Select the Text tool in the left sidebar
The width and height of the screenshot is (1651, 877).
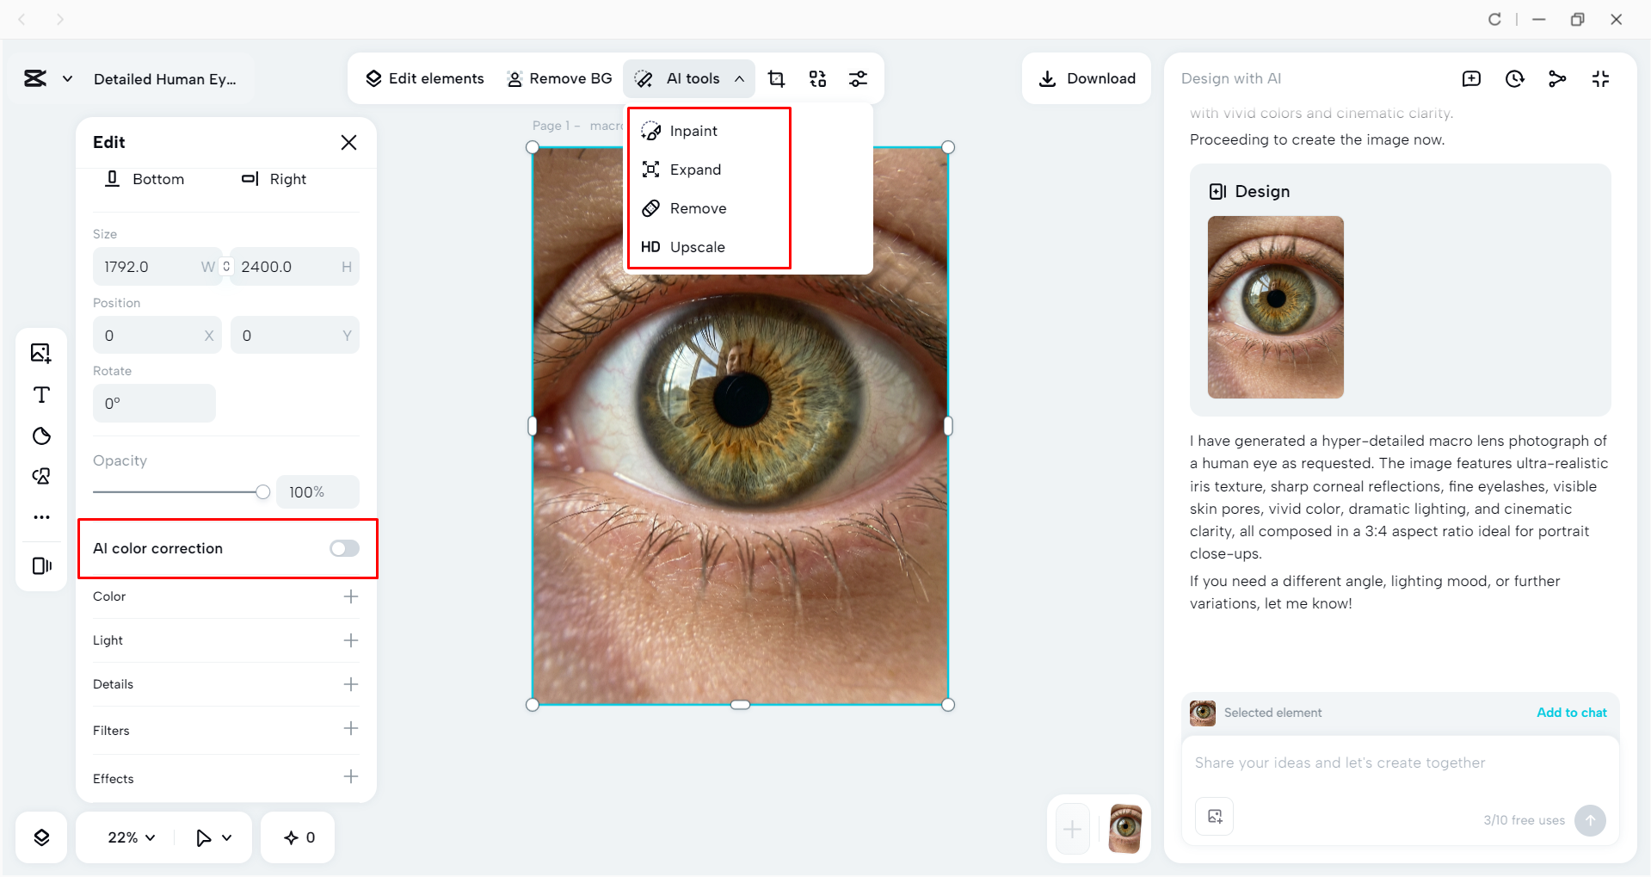click(x=40, y=395)
